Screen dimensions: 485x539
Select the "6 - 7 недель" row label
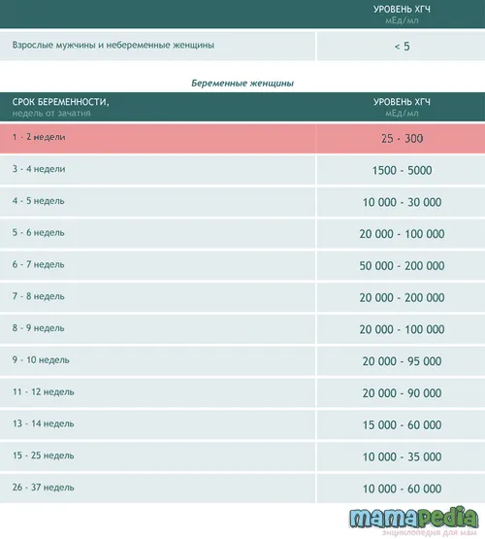tap(39, 264)
